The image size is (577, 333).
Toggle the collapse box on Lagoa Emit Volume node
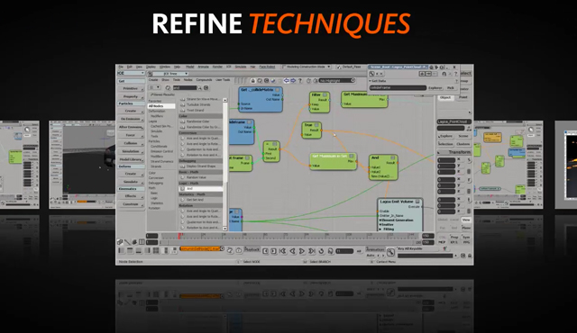point(417,202)
